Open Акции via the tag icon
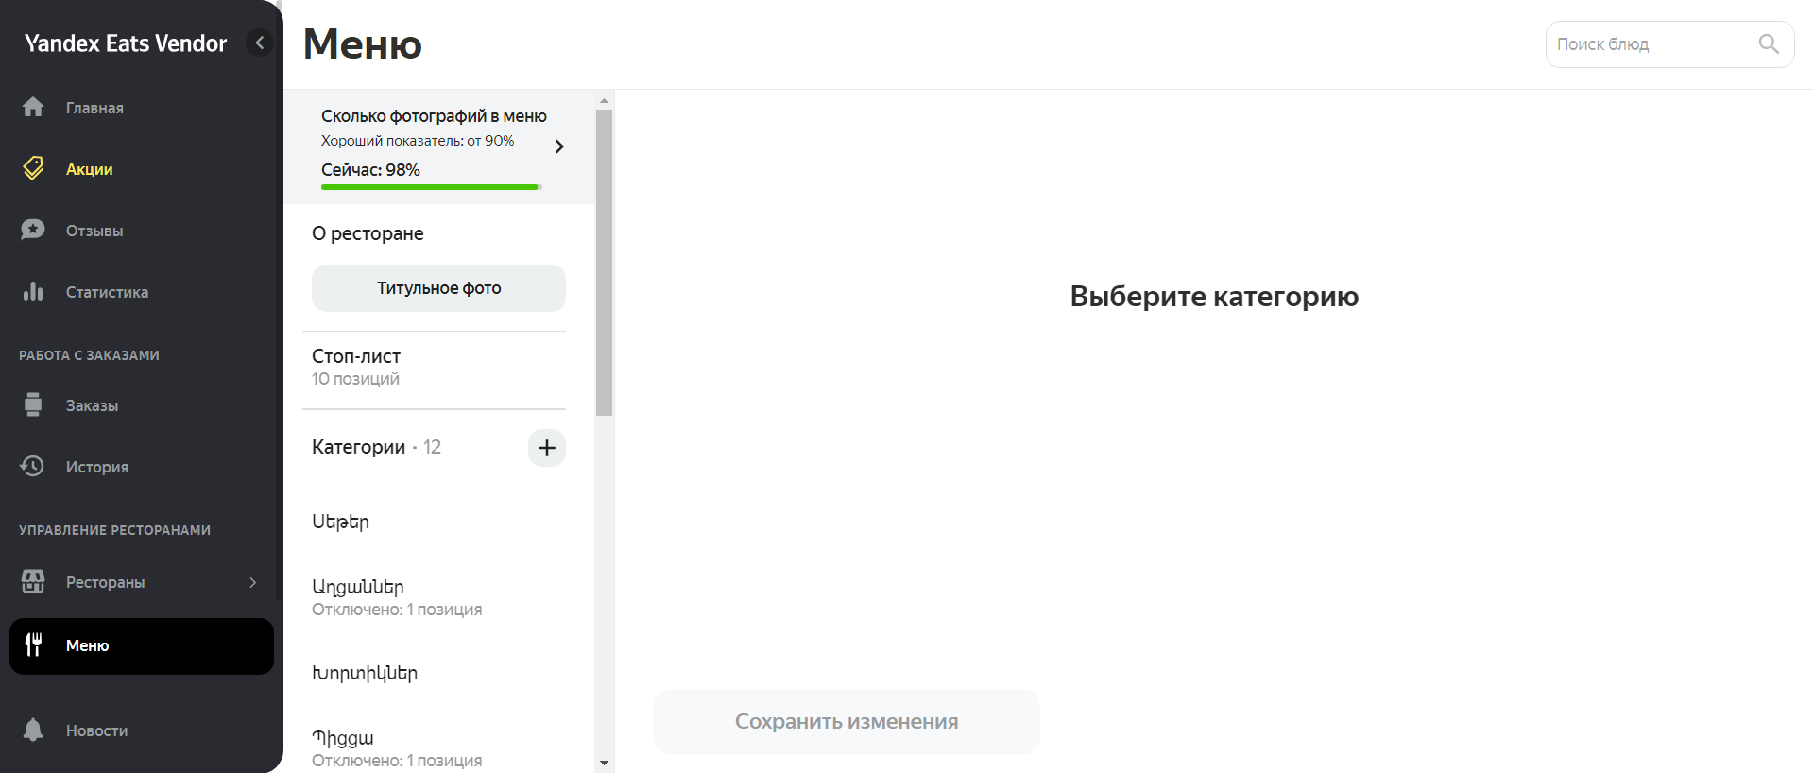 click(33, 169)
